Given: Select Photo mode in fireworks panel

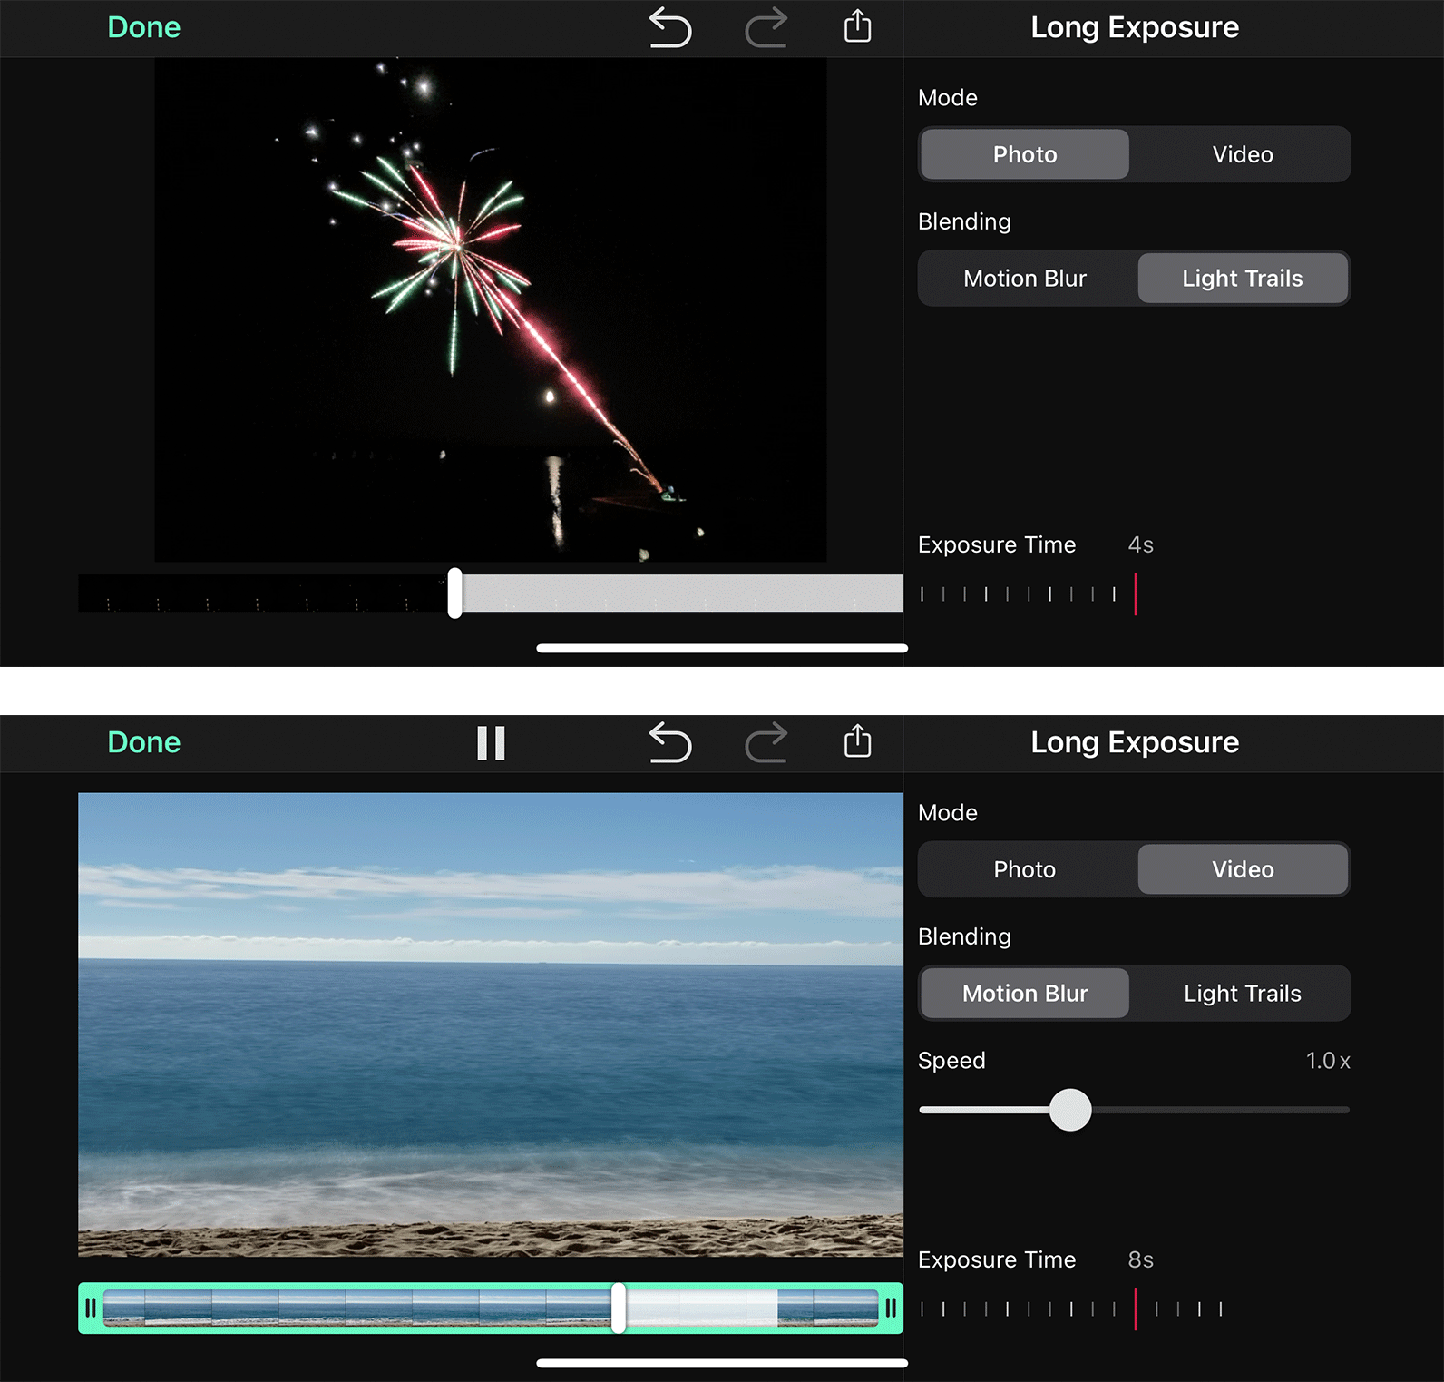Looking at the screenshot, I should tap(1025, 154).
